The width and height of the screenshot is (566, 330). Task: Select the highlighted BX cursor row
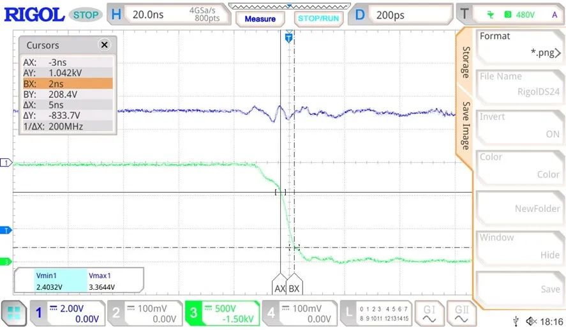[x=68, y=84]
